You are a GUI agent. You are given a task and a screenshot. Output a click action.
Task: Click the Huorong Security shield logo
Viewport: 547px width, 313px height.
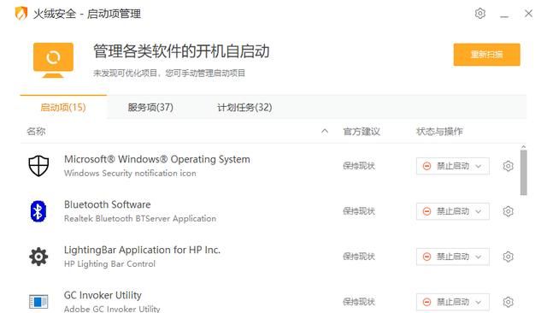pos(21,14)
